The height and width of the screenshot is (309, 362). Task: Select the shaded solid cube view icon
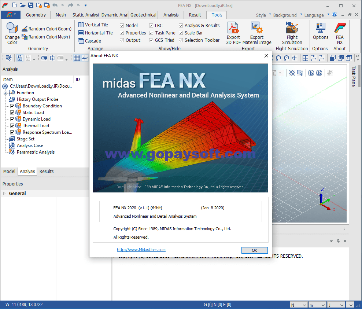pyautogui.click(x=332, y=58)
